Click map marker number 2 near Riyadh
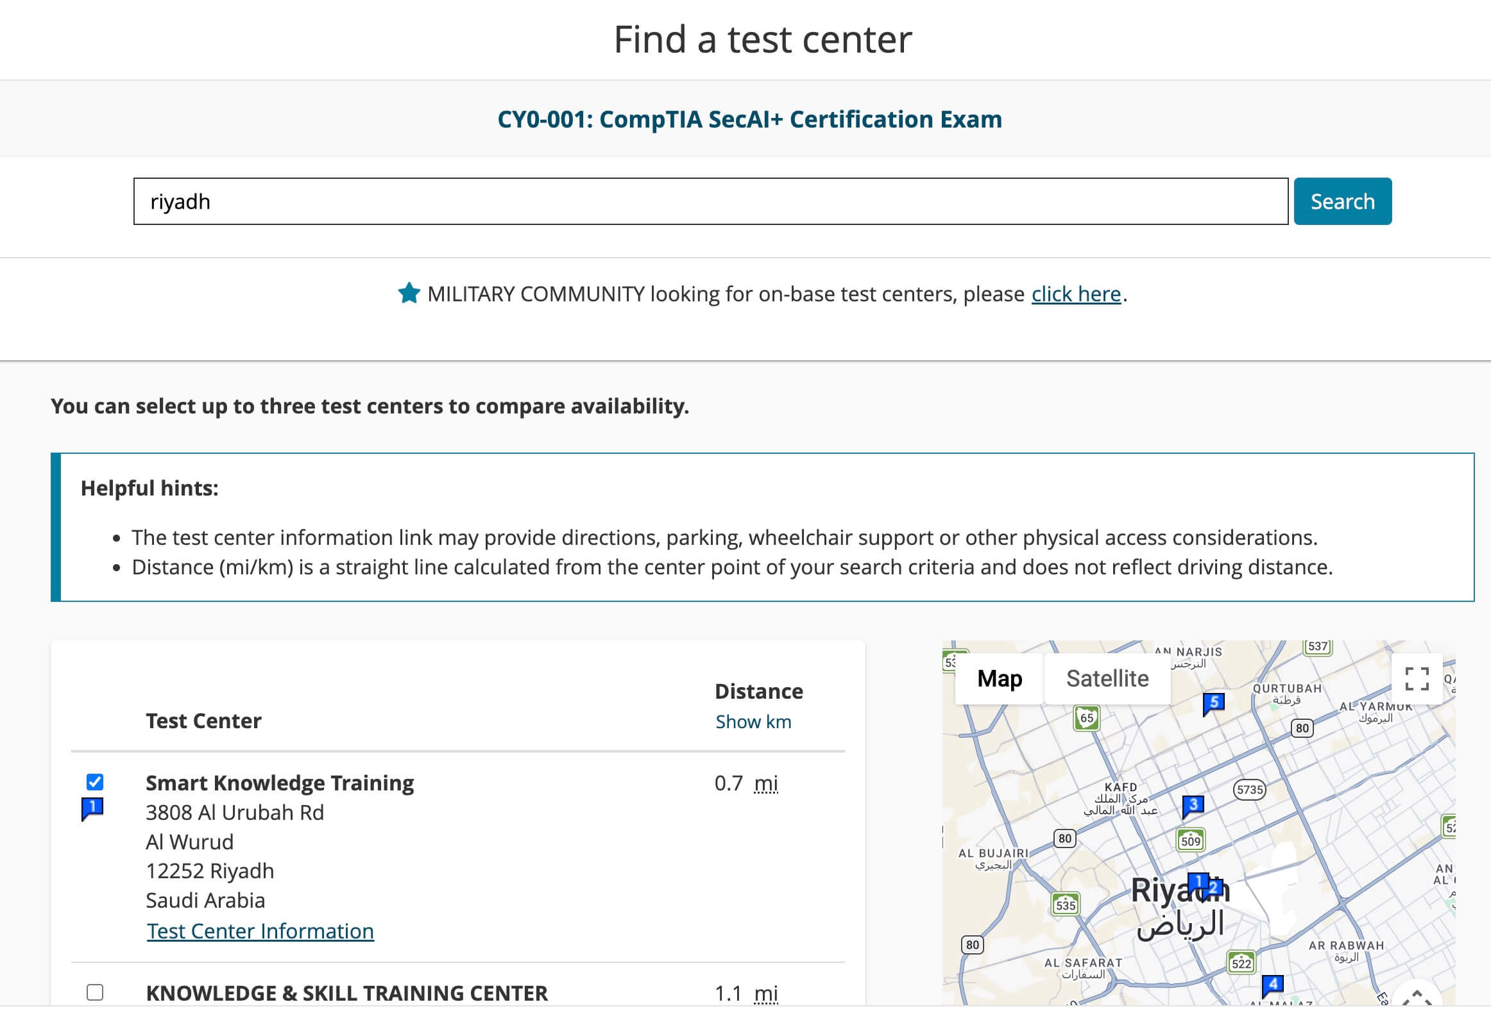Viewport: 1491px width, 1009px height. [x=1214, y=888]
